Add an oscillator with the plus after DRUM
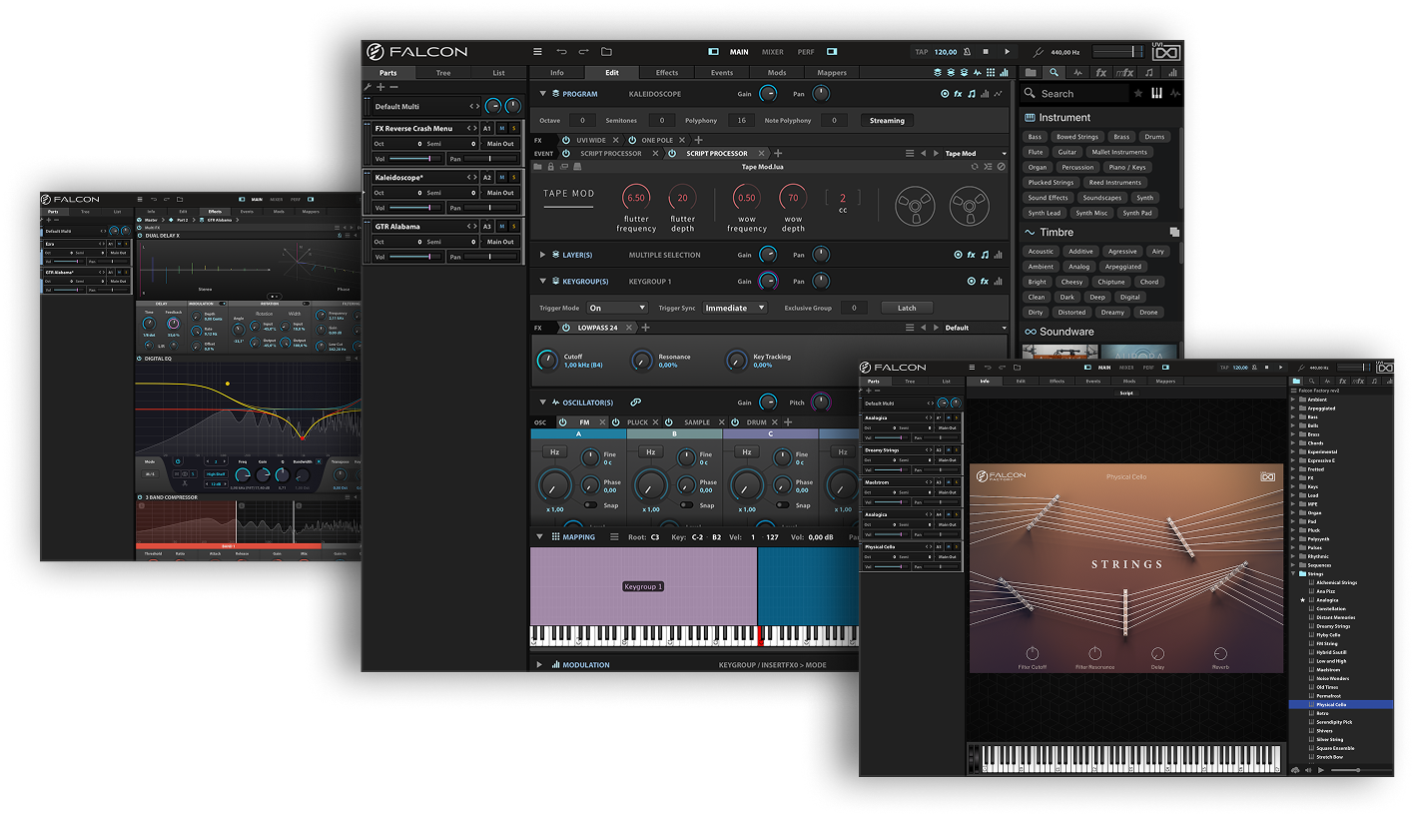This screenshot has height=818, width=1415. [x=788, y=422]
